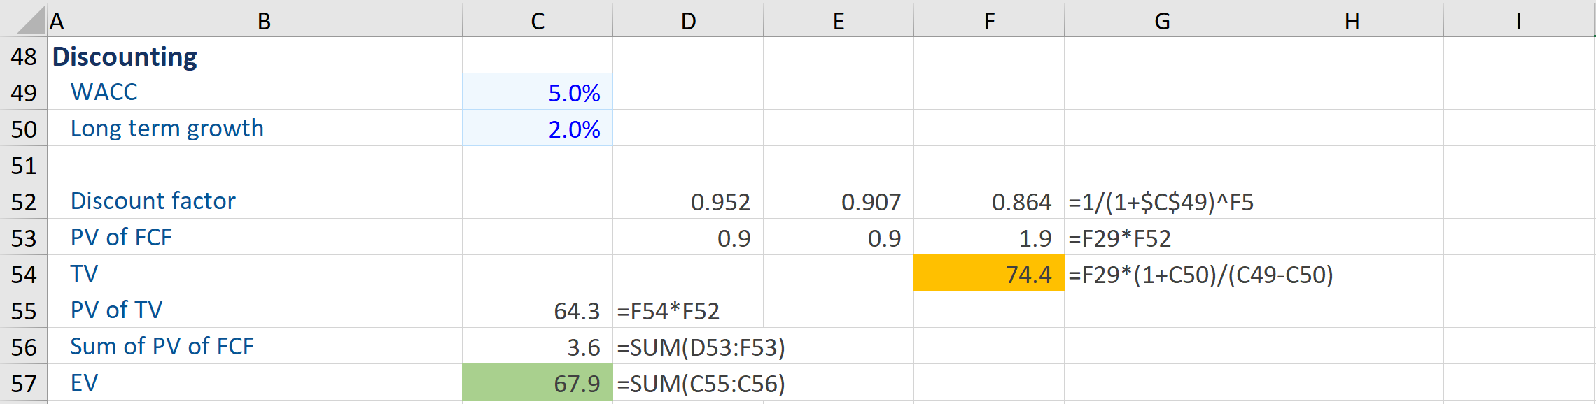Select PV of TV value 64.3
Screen dimensions: 1596x404
[538, 310]
